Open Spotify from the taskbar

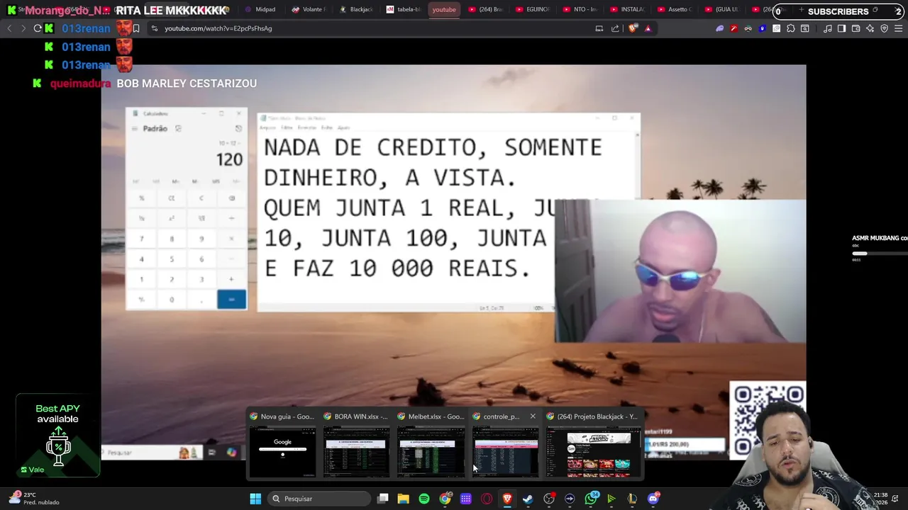[x=424, y=499]
